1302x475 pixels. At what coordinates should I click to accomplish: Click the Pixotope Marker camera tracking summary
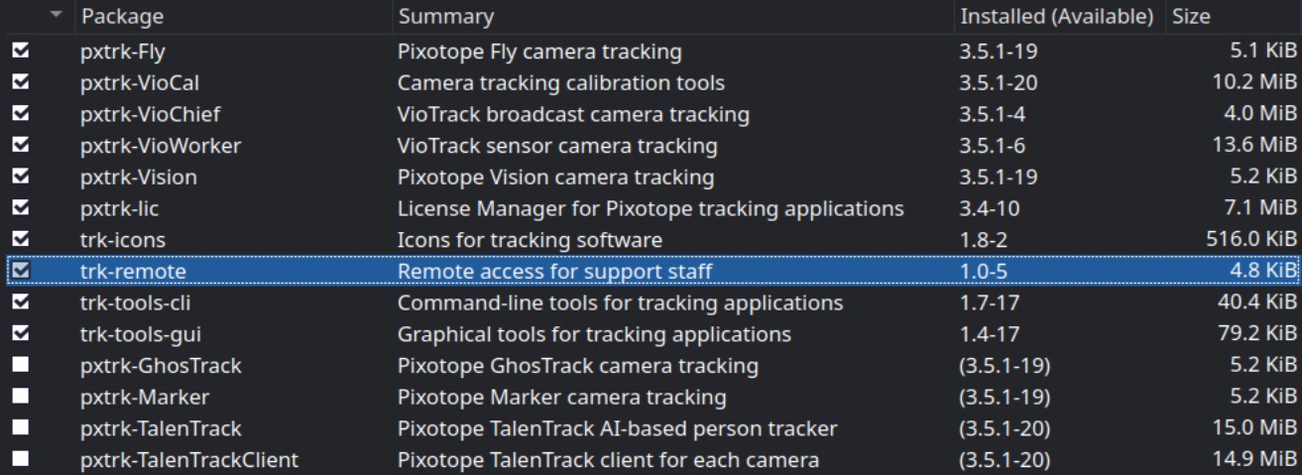[x=561, y=398]
